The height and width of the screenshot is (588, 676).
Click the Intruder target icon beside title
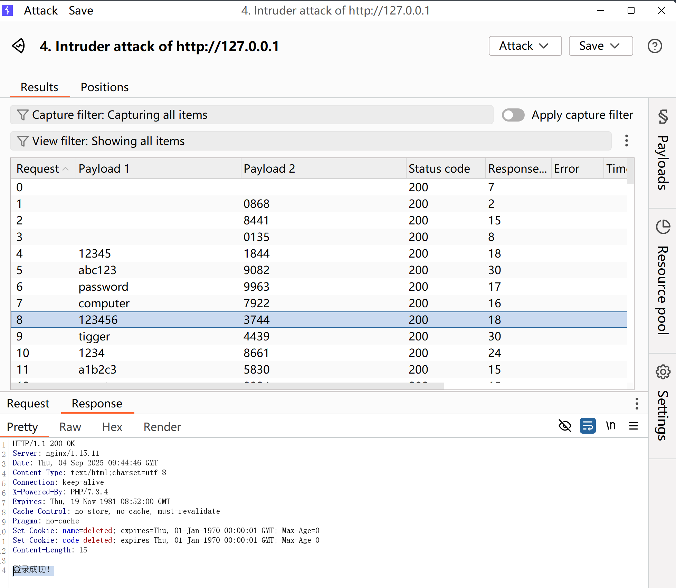[x=19, y=46]
